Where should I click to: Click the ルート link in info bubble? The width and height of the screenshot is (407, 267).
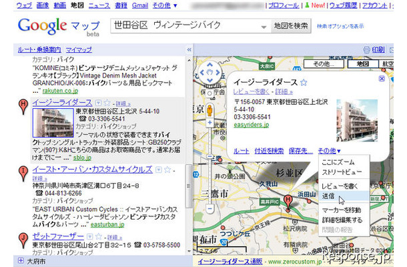[x=241, y=151]
